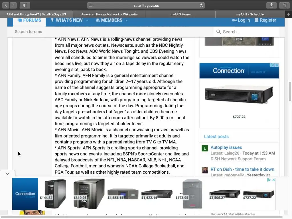
Task: Open AdChoices icon on sidebar Connection ad
Action: 272,65
